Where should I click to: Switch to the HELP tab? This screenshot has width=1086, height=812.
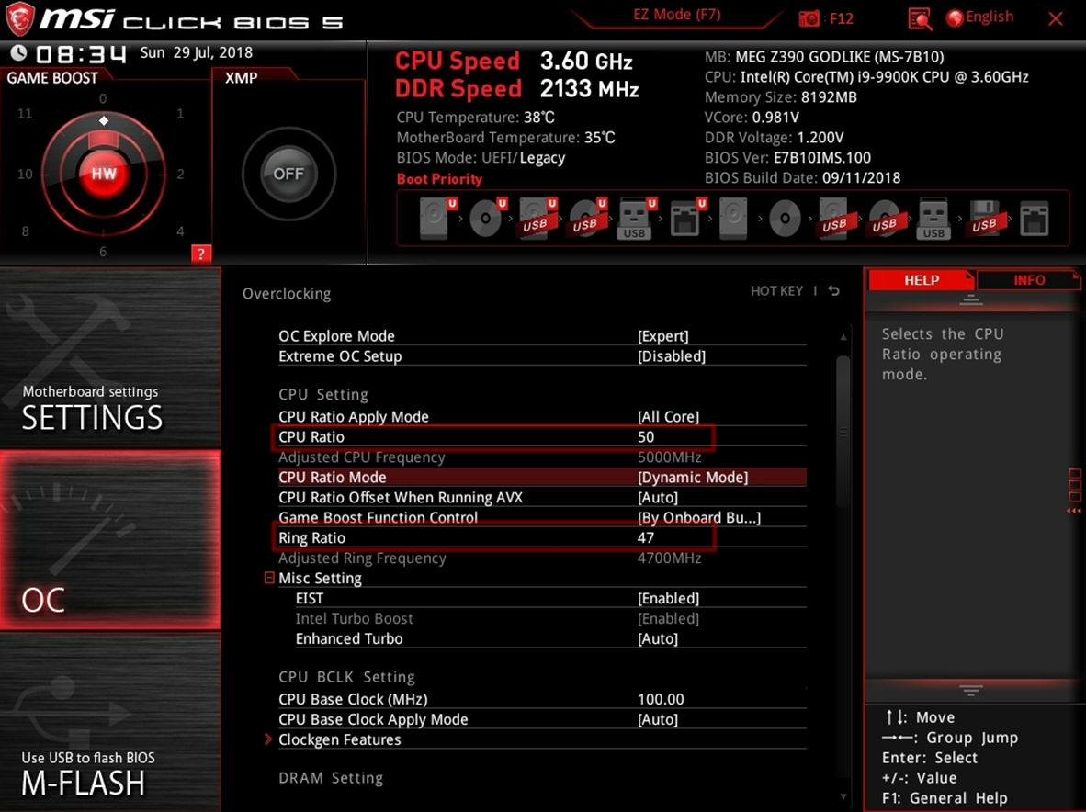(x=922, y=279)
